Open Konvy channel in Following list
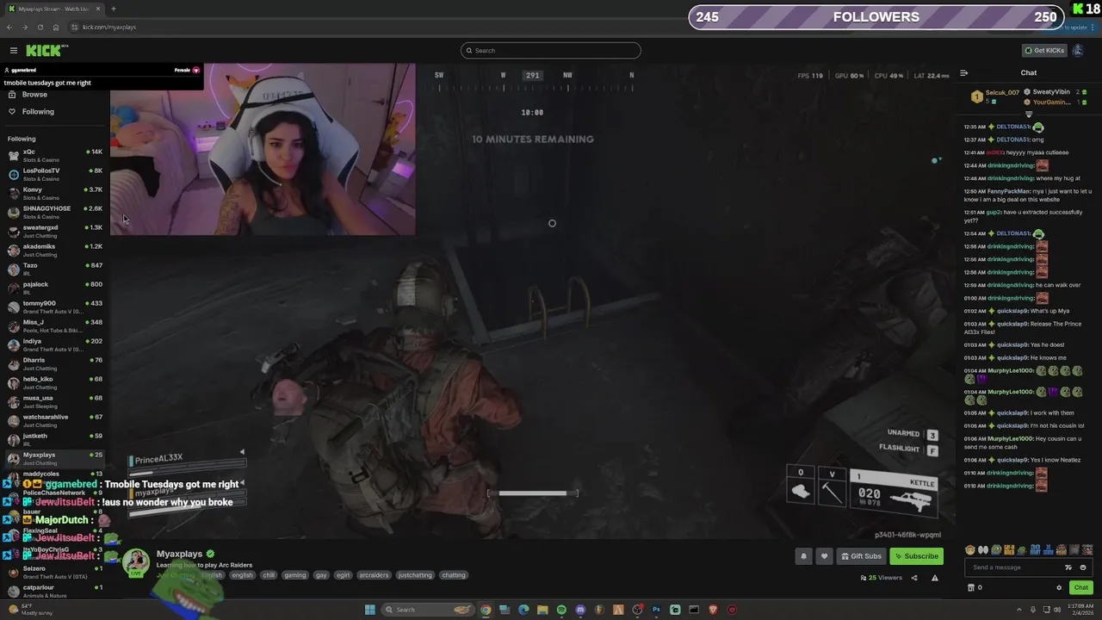Screen dimensions: 1102x620 click(x=55, y=194)
